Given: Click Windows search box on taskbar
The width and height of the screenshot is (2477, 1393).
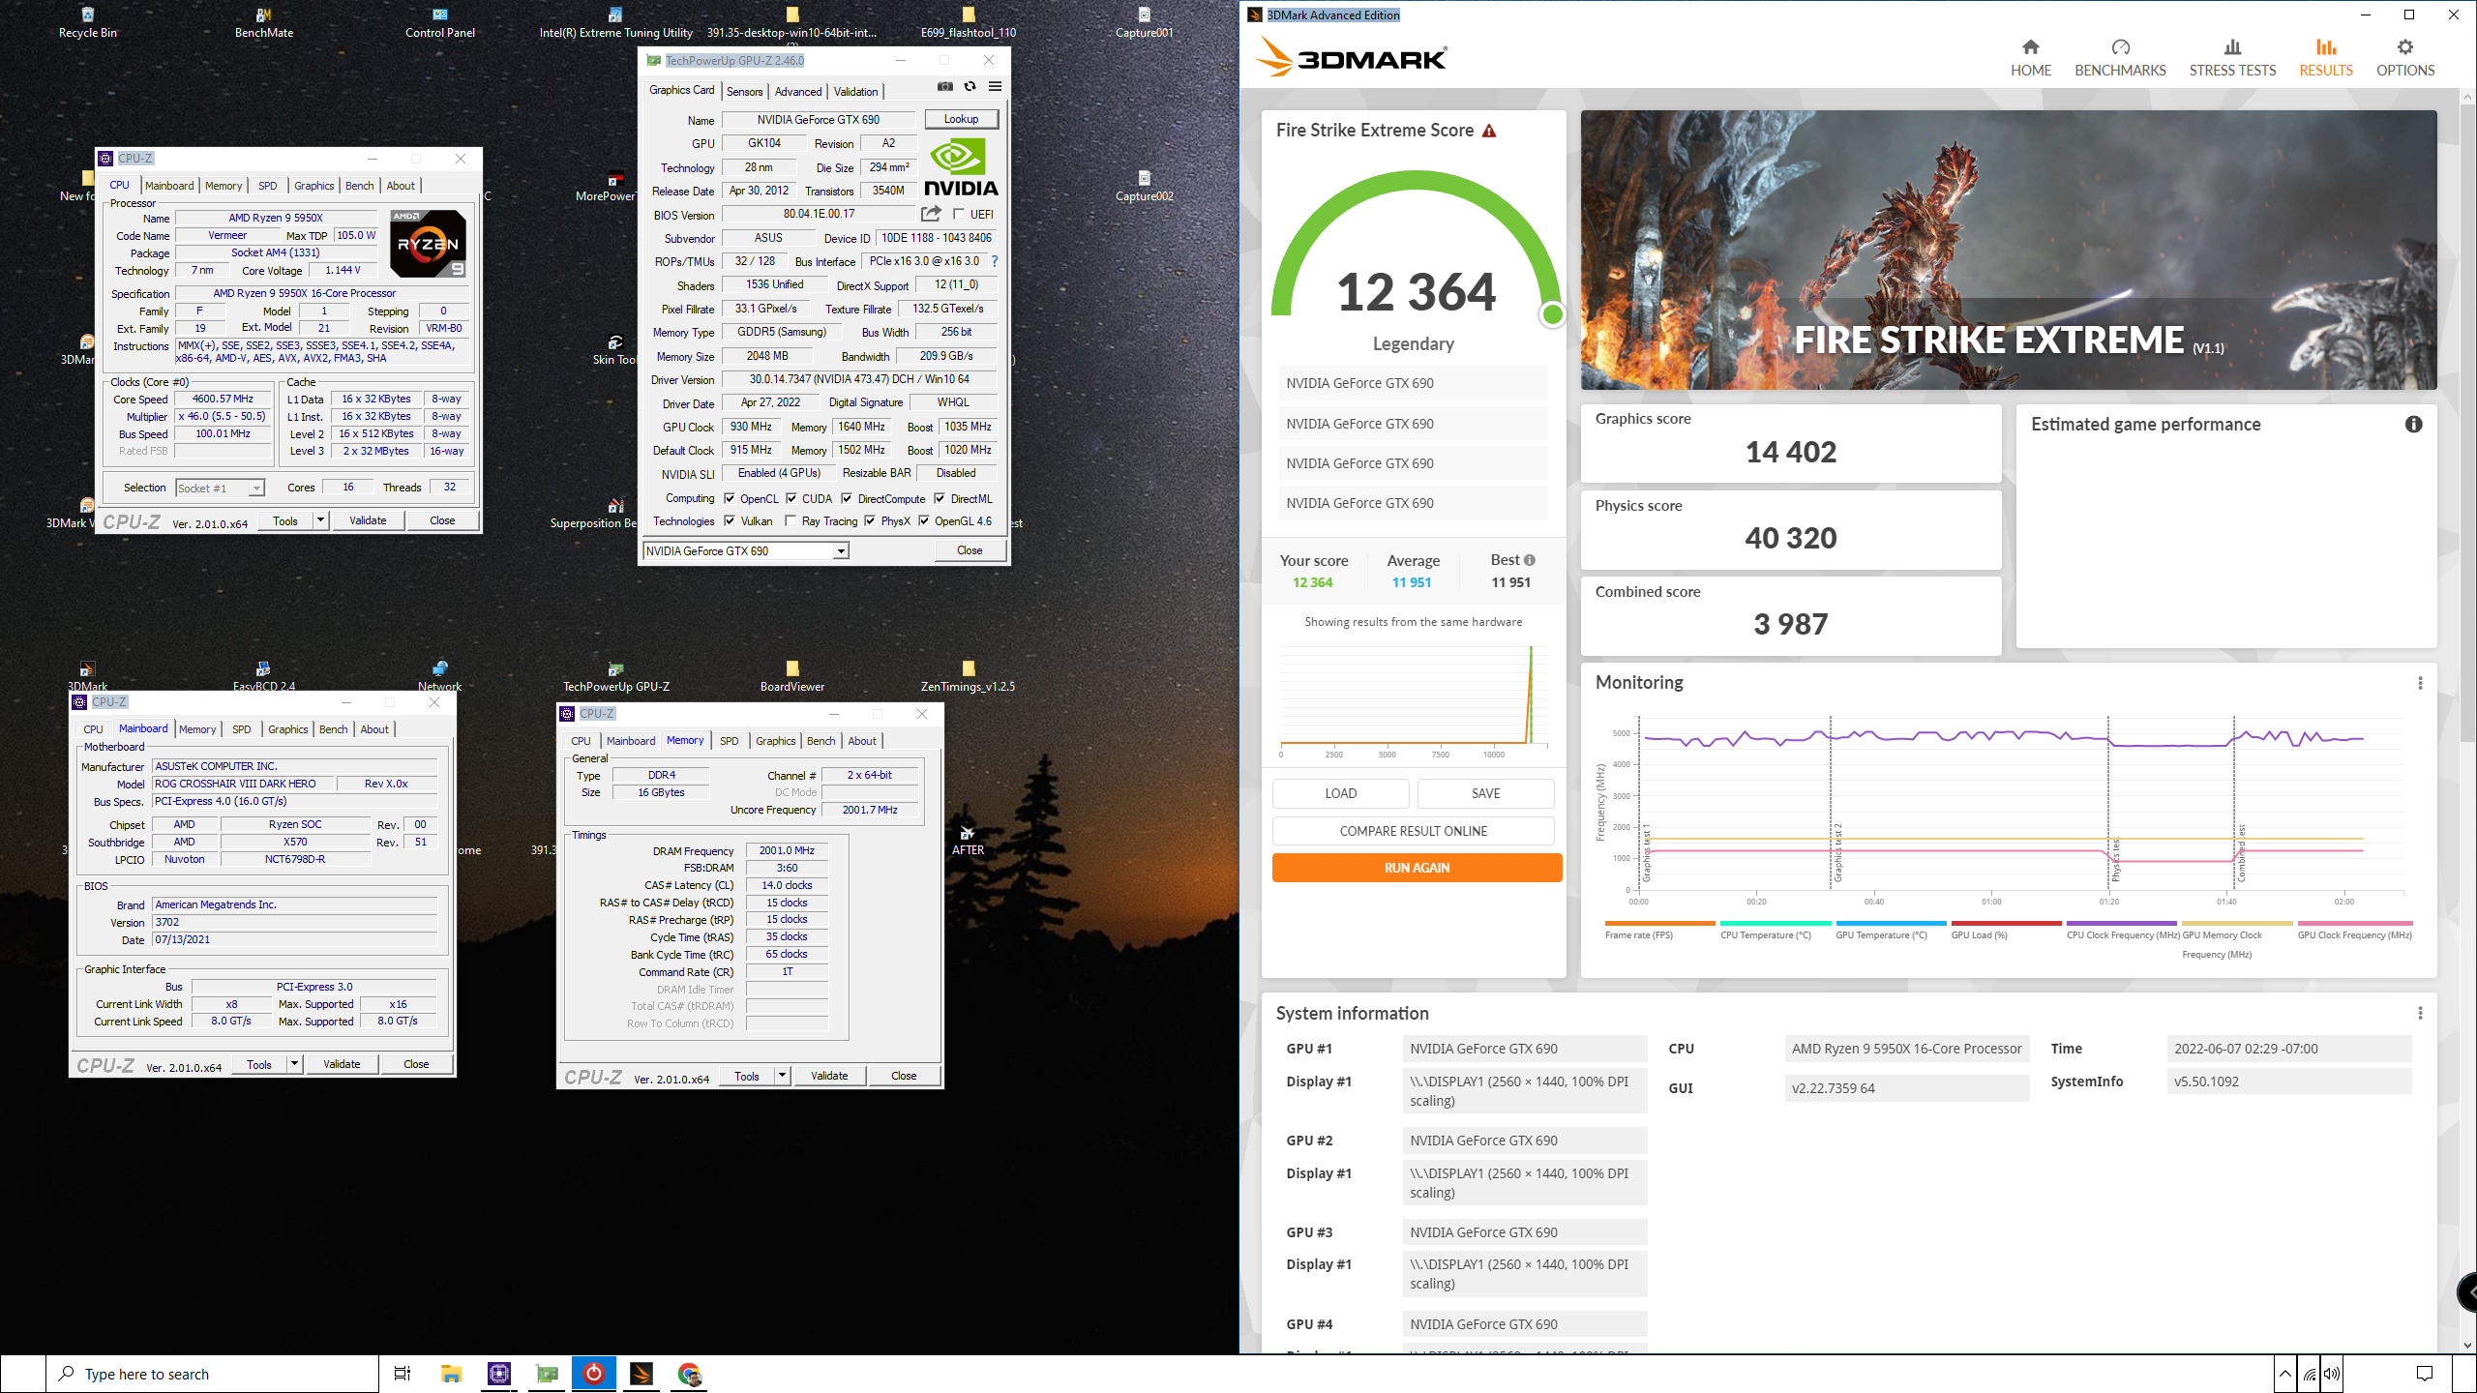Looking at the screenshot, I should coord(212,1374).
